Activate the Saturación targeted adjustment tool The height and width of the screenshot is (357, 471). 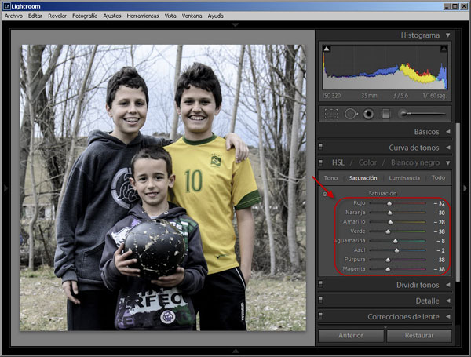[x=325, y=194]
